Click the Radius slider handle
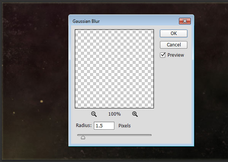228x162 pixels. (x=83, y=137)
